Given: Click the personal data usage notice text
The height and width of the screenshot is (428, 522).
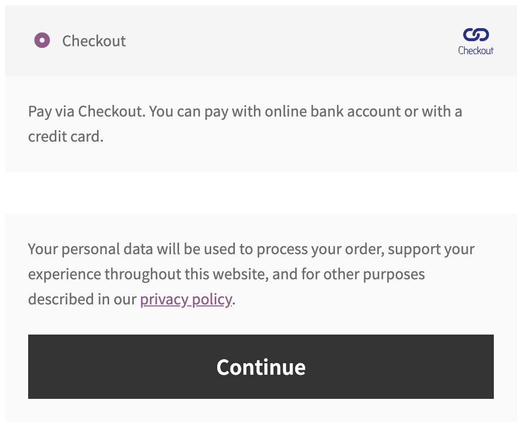Looking at the screenshot, I should tap(251, 274).
